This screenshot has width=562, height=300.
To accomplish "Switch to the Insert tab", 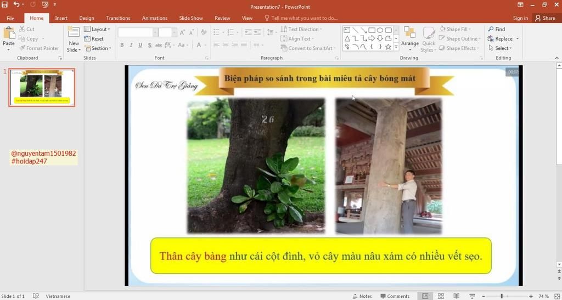I will tap(61, 18).
